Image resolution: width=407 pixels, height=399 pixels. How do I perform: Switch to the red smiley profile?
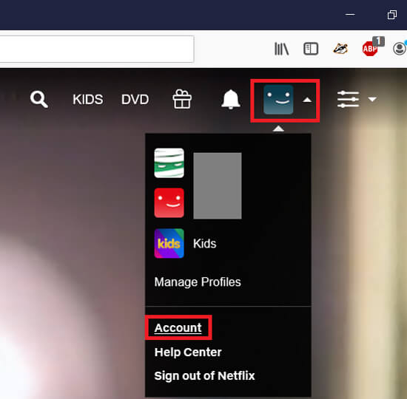[169, 203]
